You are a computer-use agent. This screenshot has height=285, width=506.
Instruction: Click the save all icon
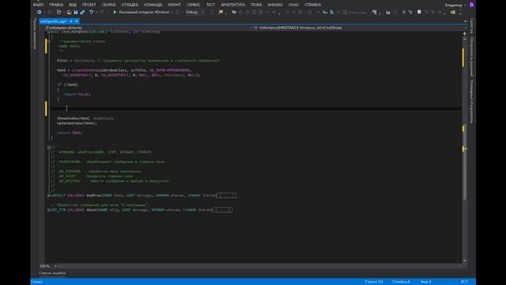[82, 13]
